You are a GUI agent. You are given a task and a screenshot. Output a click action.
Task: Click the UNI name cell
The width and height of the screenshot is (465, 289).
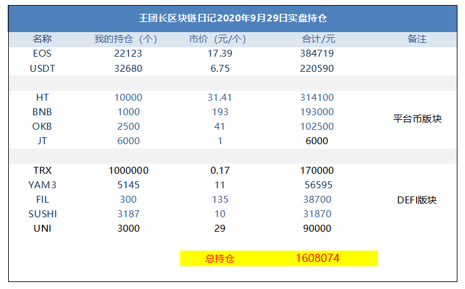pyautogui.click(x=42, y=229)
